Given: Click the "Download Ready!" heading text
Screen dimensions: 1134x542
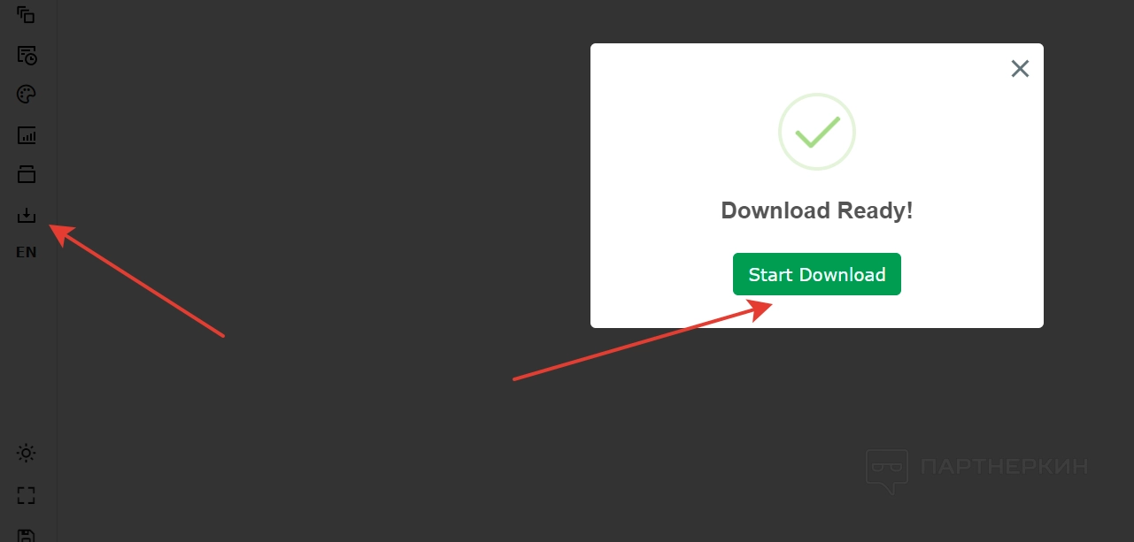Looking at the screenshot, I should pos(817,210).
